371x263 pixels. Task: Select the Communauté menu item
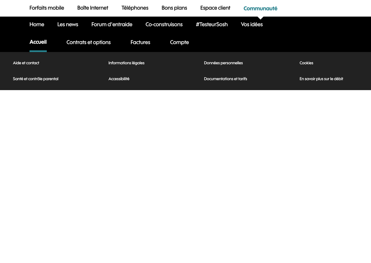coord(260,8)
